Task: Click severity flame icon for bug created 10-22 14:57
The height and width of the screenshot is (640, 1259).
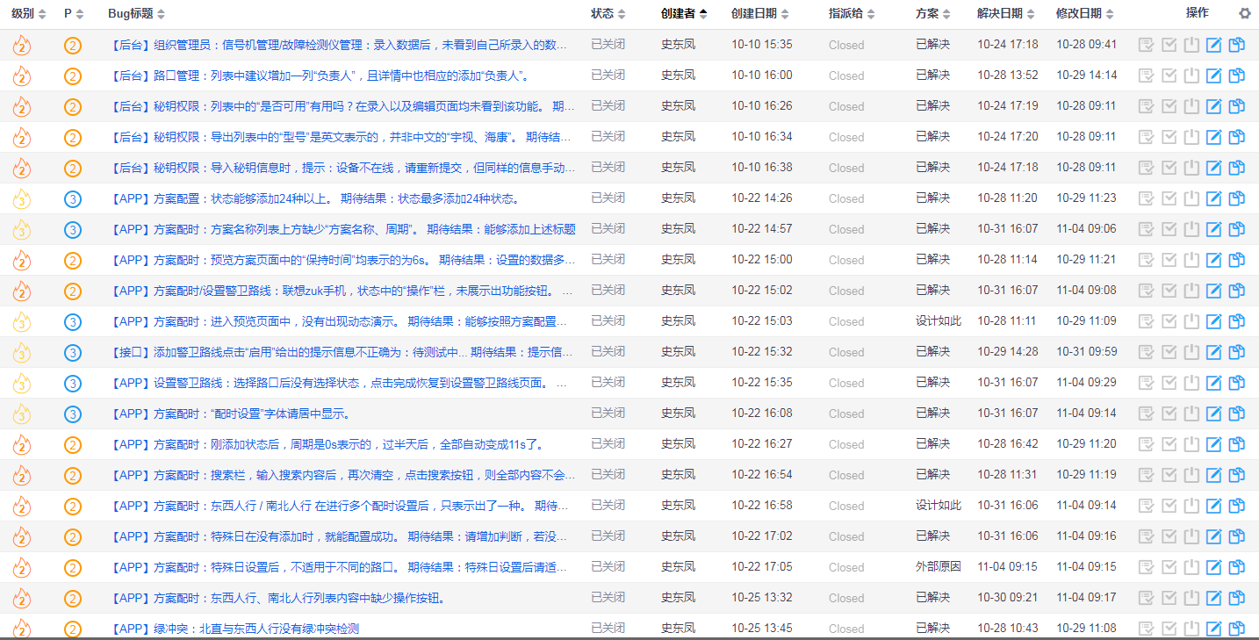Action: click(x=22, y=230)
